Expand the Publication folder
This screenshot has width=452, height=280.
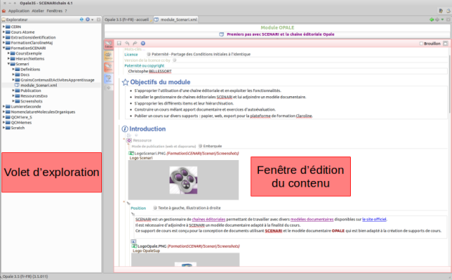tap(13, 90)
